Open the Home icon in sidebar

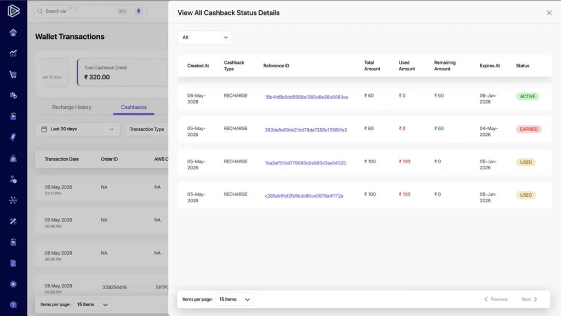click(x=13, y=32)
